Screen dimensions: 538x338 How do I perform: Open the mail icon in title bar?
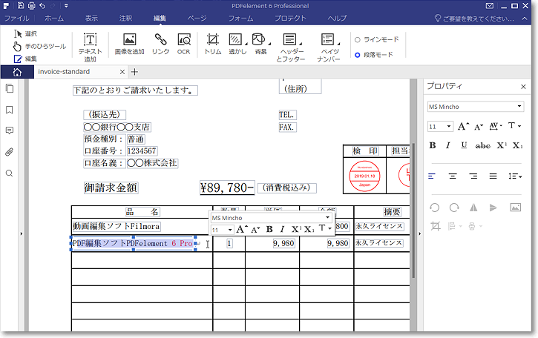(x=490, y=6)
